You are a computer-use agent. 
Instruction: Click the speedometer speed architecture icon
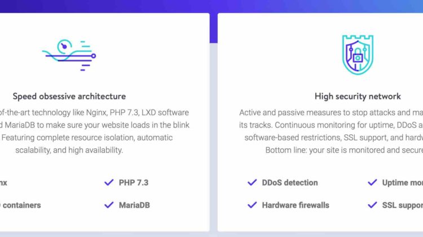(x=69, y=55)
